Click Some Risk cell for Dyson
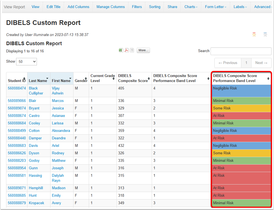 coord(241,153)
